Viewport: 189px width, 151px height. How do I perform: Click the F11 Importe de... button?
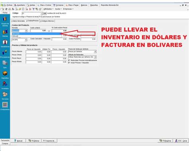[49, 141]
